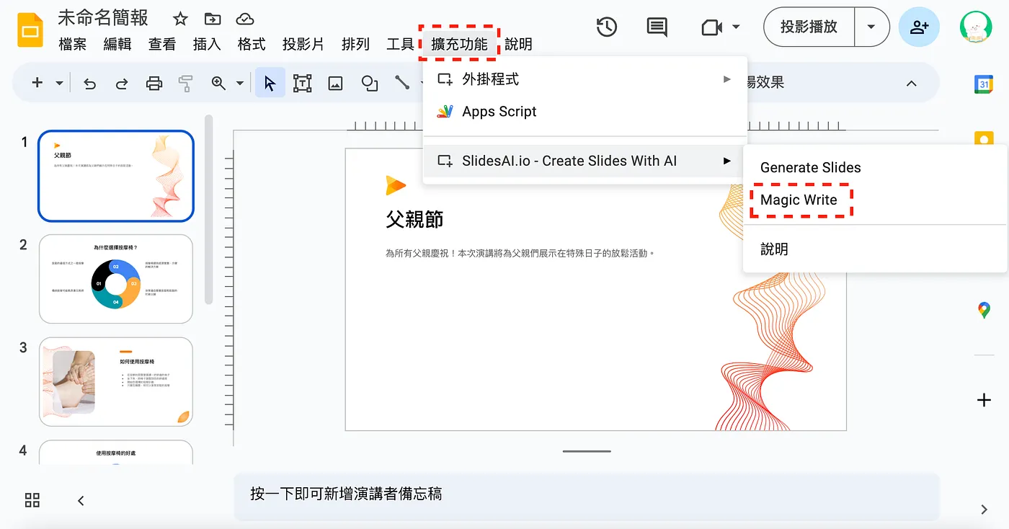Select the text box tool

click(x=302, y=83)
